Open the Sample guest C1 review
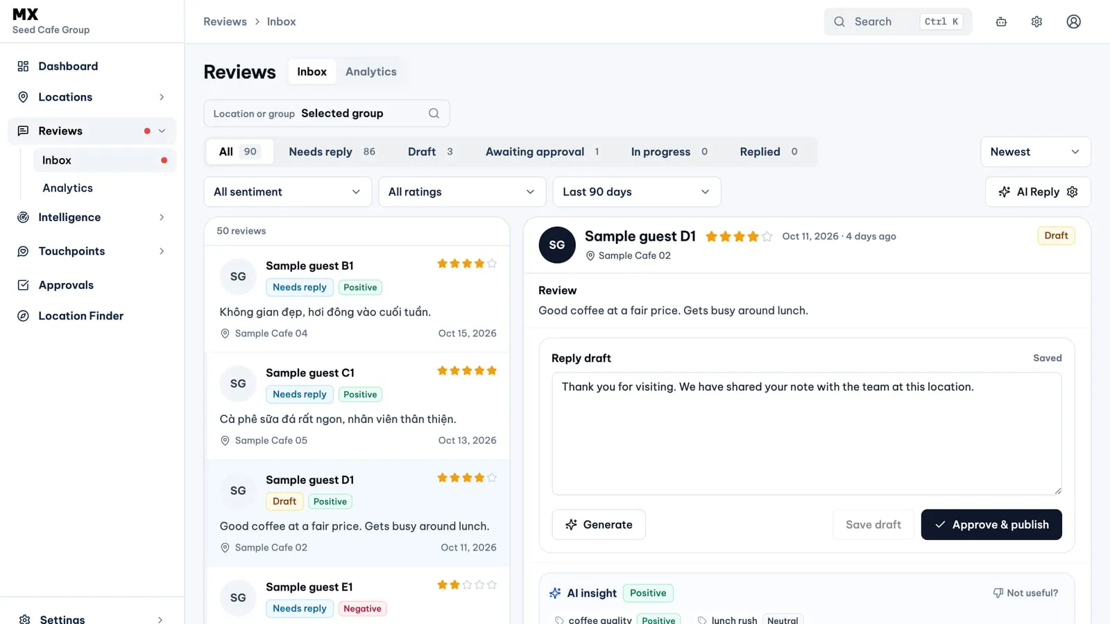 [358, 406]
